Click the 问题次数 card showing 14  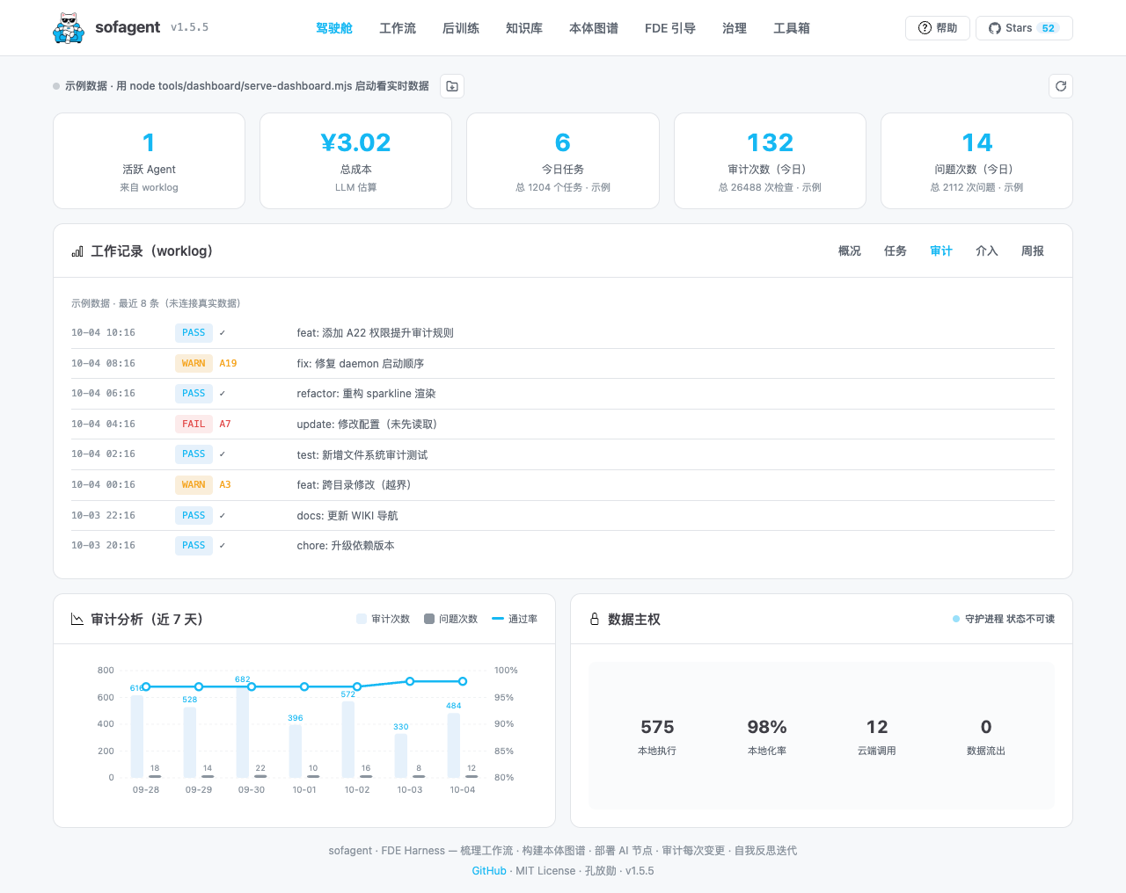(x=976, y=161)
